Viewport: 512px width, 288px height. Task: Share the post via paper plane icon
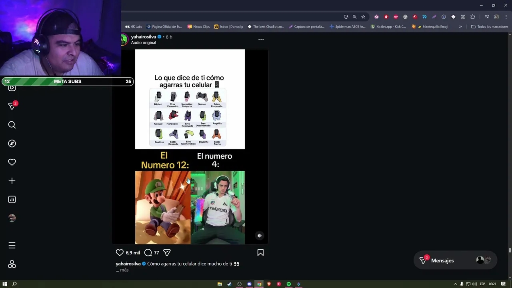pyautogui.click(x=167, y=252)
